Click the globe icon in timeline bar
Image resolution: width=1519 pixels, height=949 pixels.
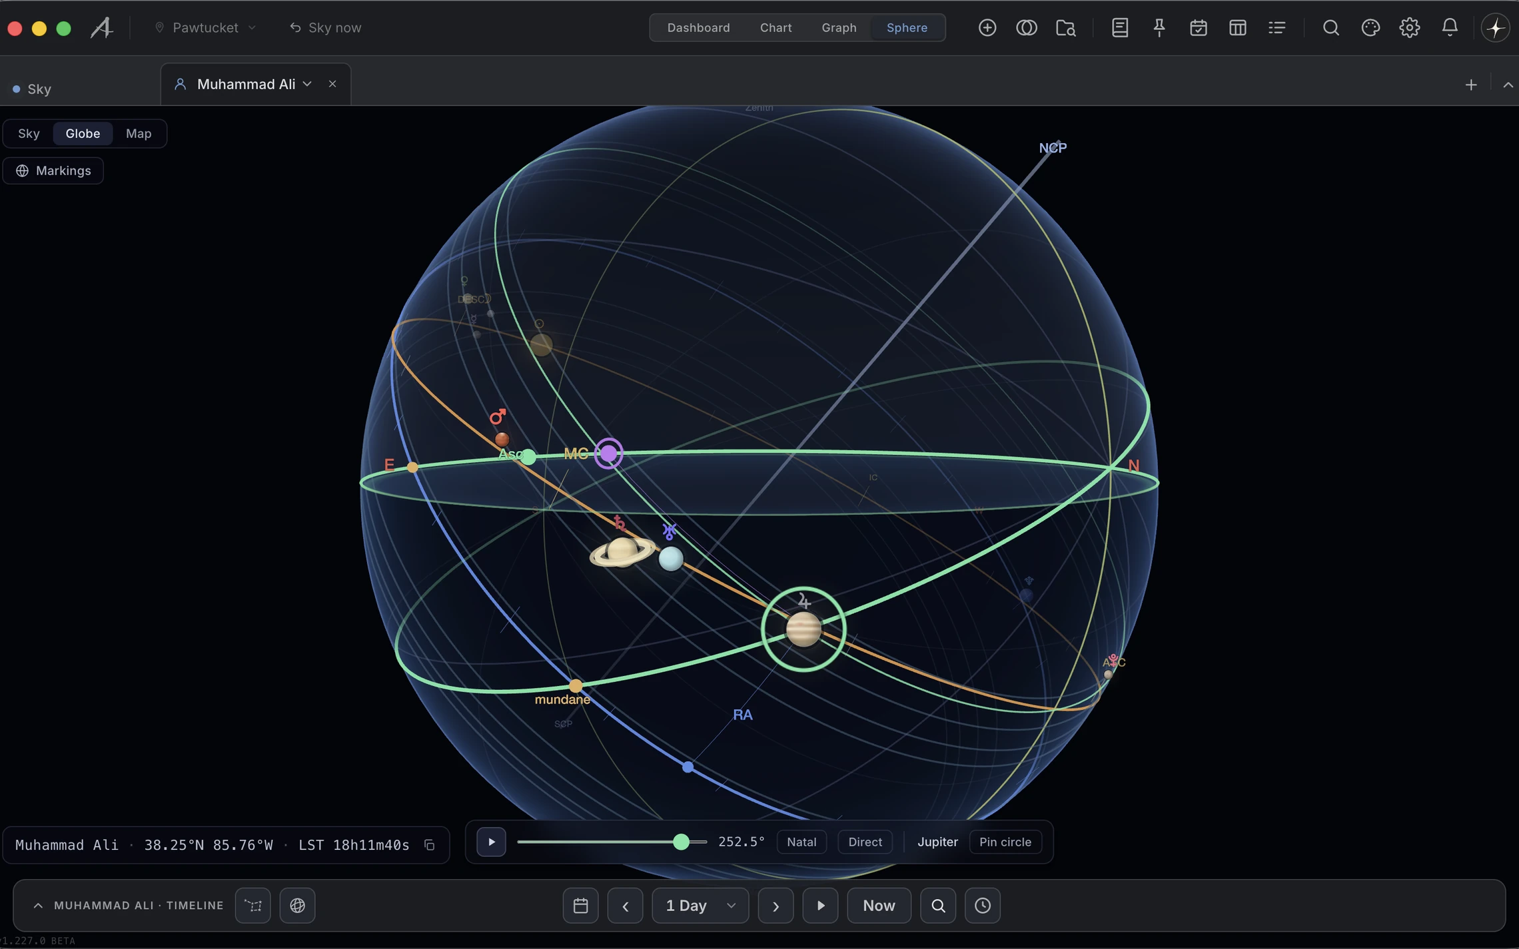[297, 905]
